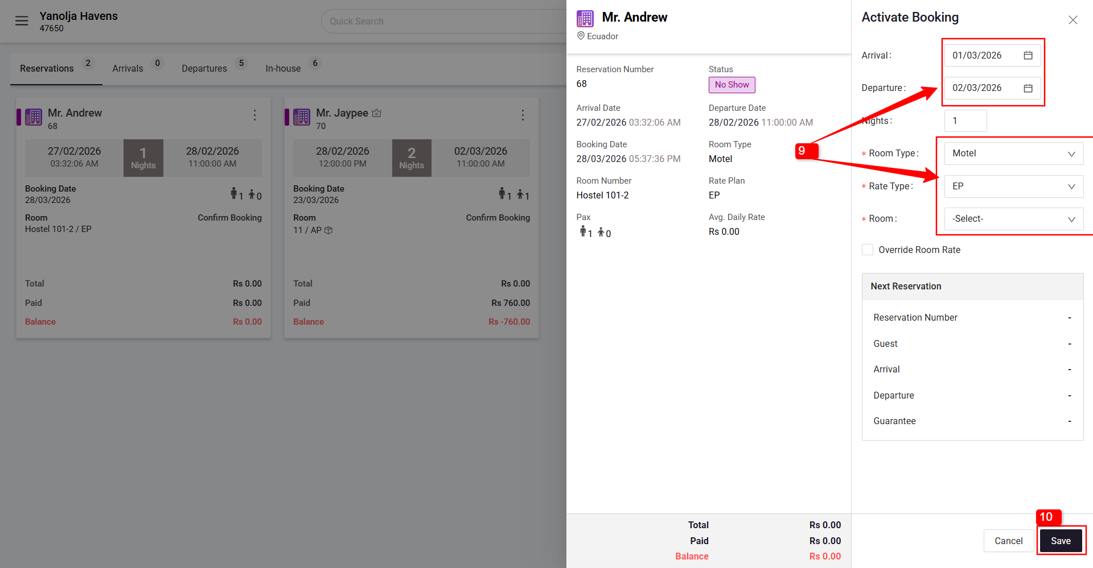Viewport: 1093px width, 568px height.
Task: Click location pin icon beside Ecuador
Action: click(x=581, y=36)
